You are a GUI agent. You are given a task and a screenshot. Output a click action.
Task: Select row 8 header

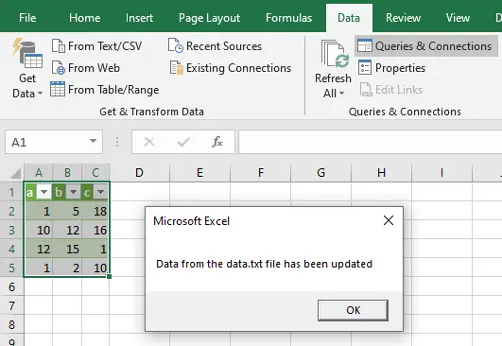coord(12,324)
